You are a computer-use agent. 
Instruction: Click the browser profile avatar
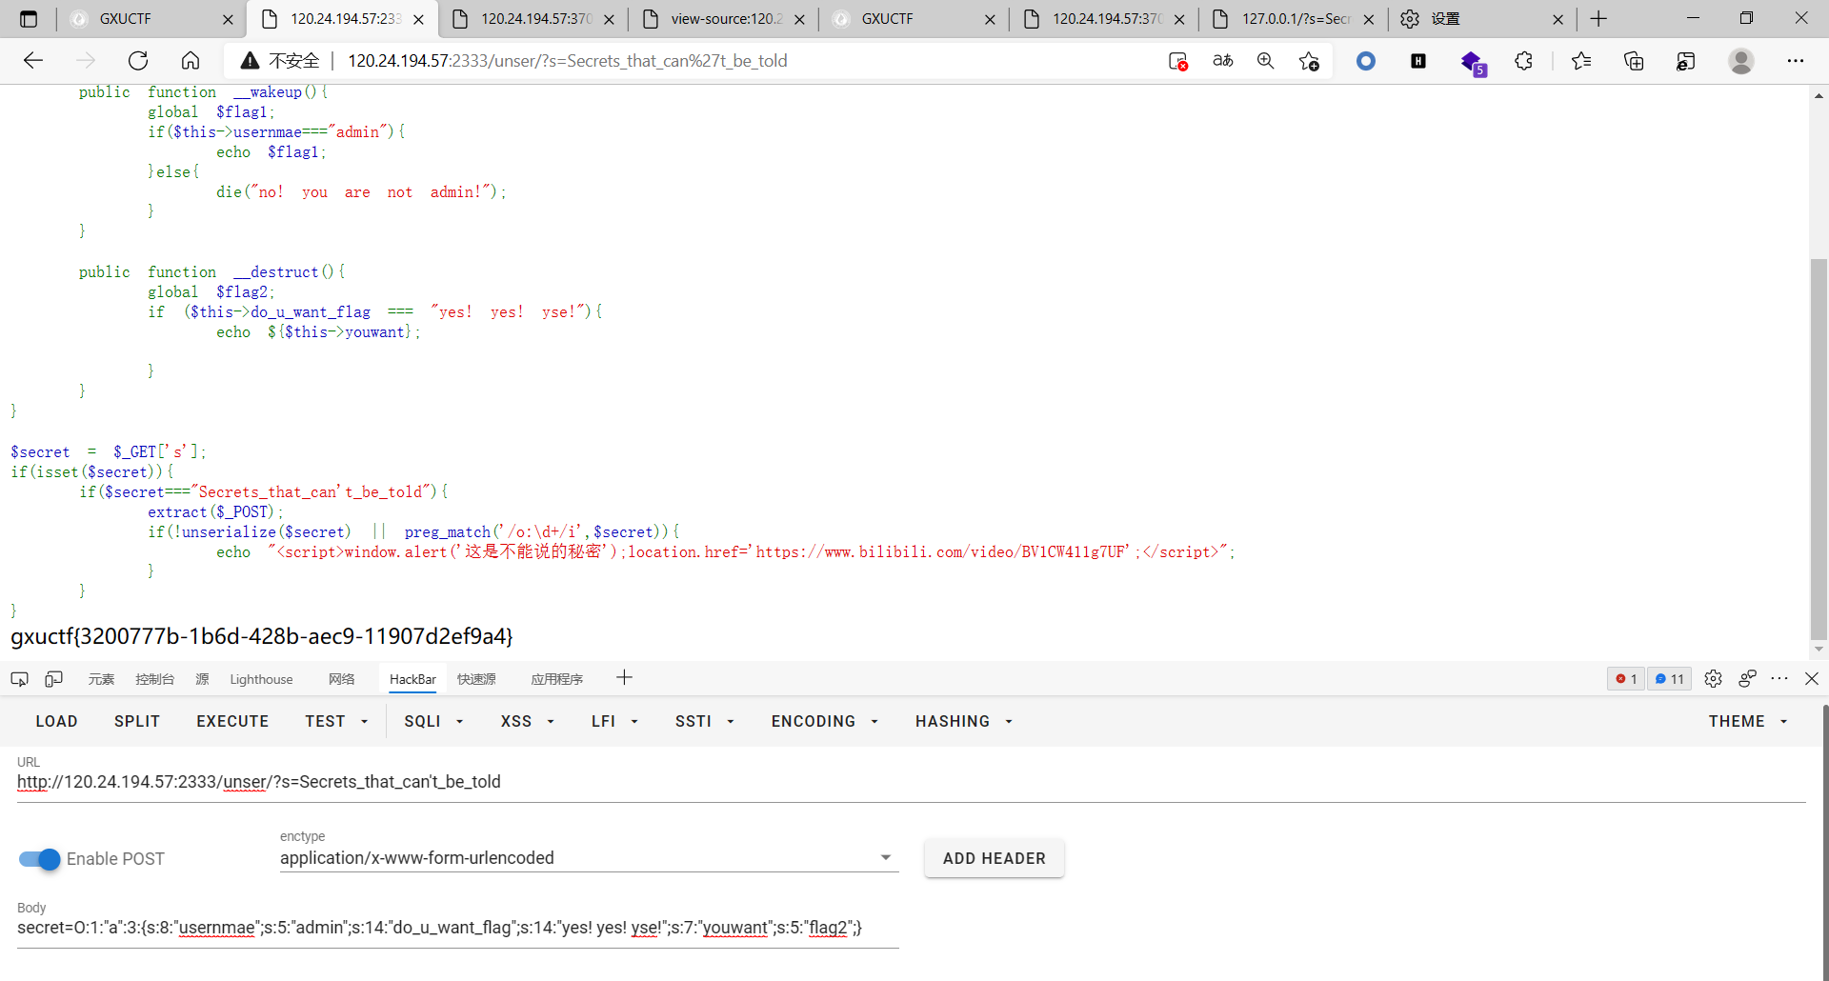[1741, 61]
